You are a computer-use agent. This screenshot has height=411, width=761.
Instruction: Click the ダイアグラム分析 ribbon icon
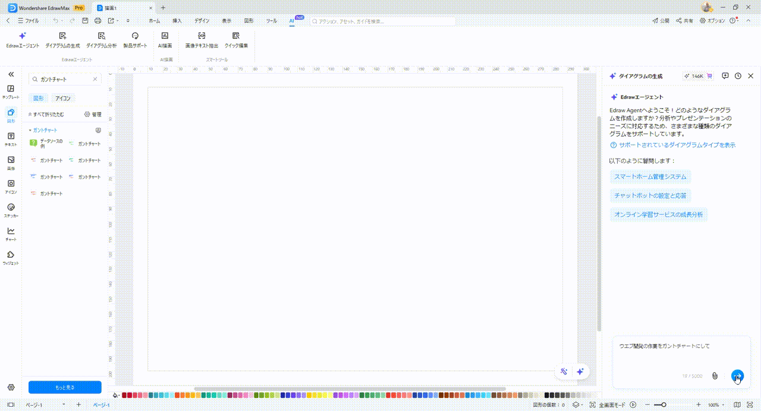click(101, 39)
